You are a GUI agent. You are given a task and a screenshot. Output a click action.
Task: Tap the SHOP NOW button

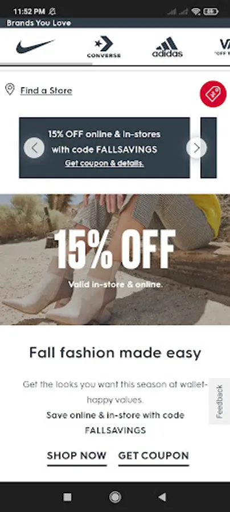tap(77, 456)
